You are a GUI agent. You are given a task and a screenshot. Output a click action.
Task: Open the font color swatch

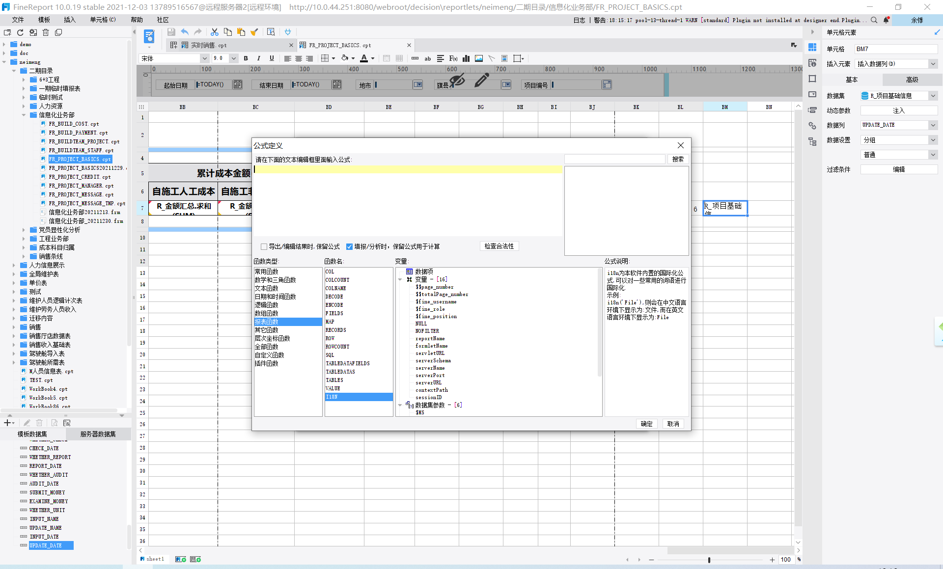364,58
